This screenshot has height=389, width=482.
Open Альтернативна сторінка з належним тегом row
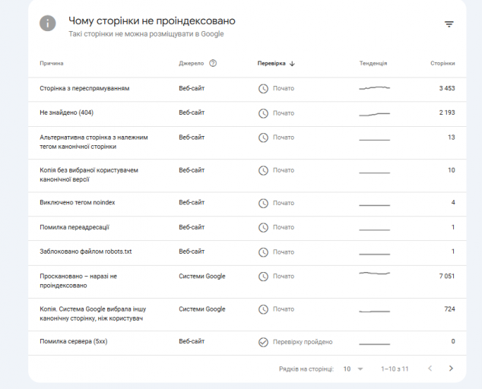coord(247,143)
